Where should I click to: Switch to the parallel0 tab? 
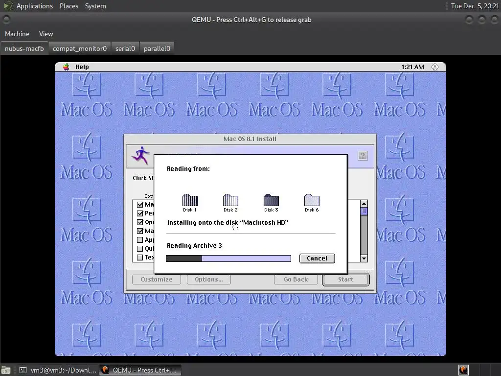click(x=157, y=48)
